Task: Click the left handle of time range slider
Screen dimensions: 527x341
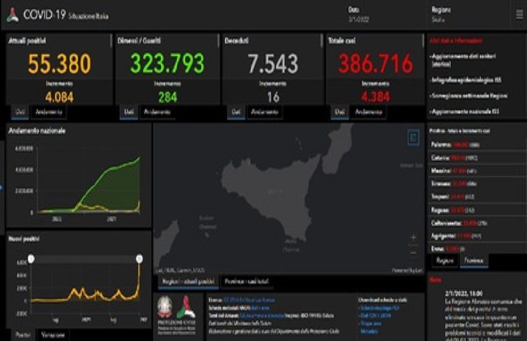Action: (31, 257)
